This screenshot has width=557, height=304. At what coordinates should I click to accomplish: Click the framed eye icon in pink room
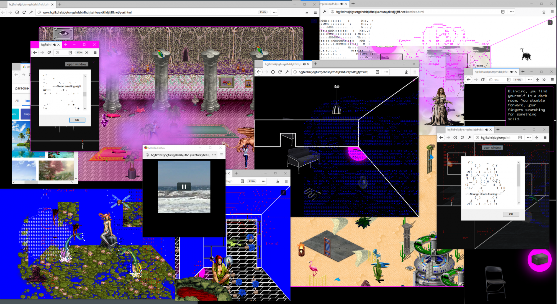[x=63, y=34]
